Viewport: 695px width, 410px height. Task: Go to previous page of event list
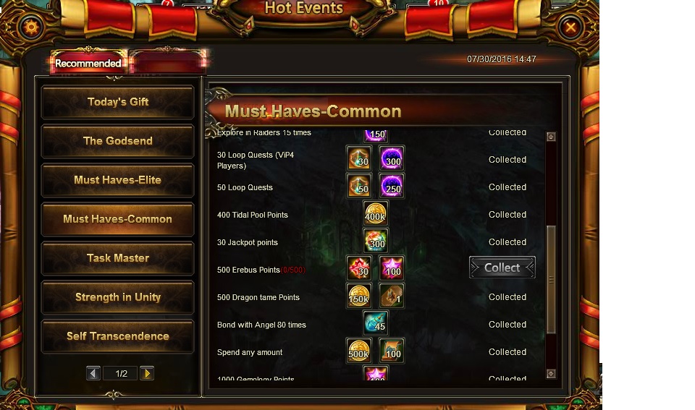tap(93, 374)
